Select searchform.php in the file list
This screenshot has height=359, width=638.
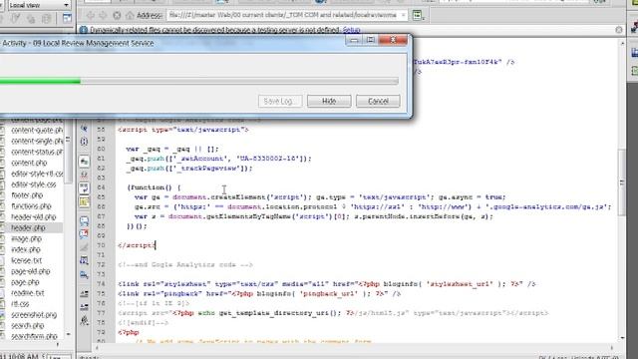[x=34, y=337]
